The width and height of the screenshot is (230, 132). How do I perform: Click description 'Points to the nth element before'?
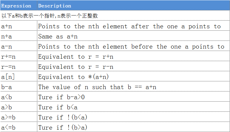131,46
